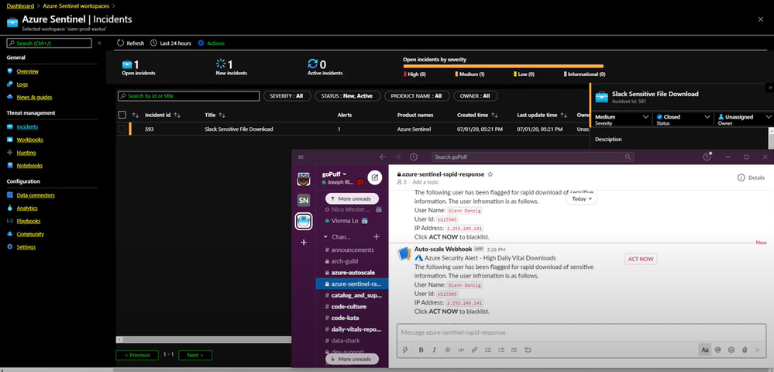Open Hunting in the sidebar

coord(26,153)
